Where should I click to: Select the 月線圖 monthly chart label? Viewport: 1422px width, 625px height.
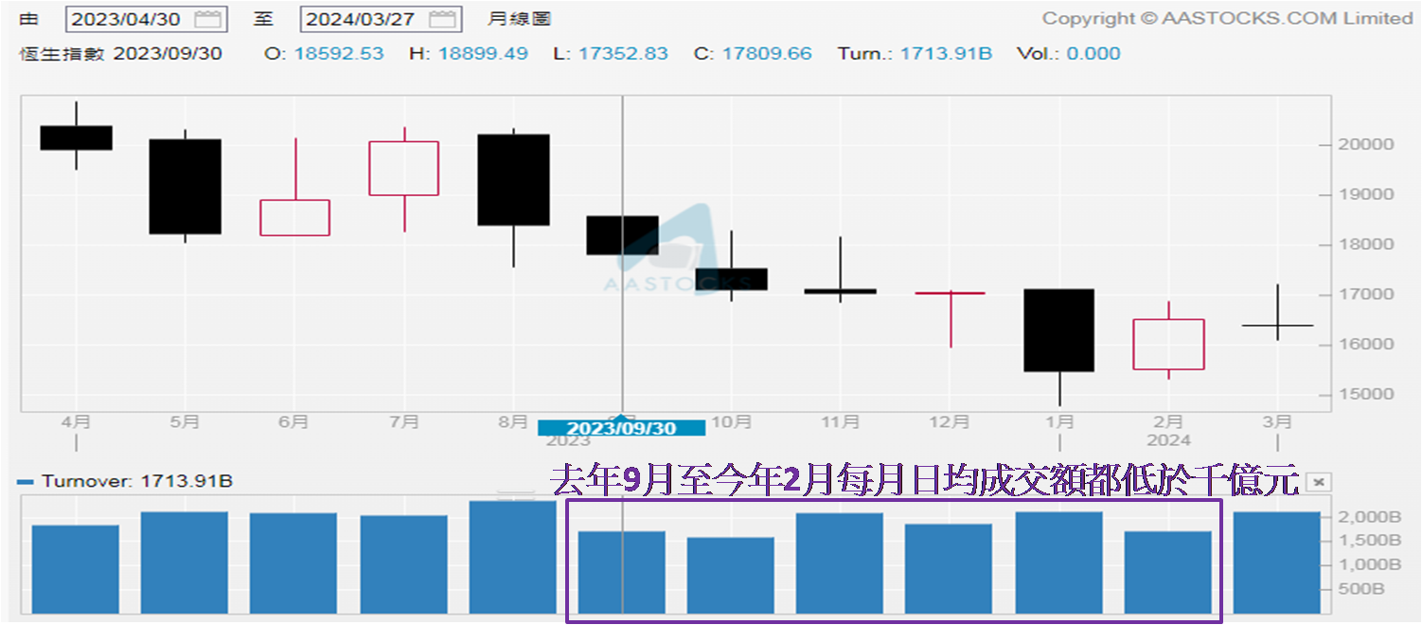(x=520, y=19)
